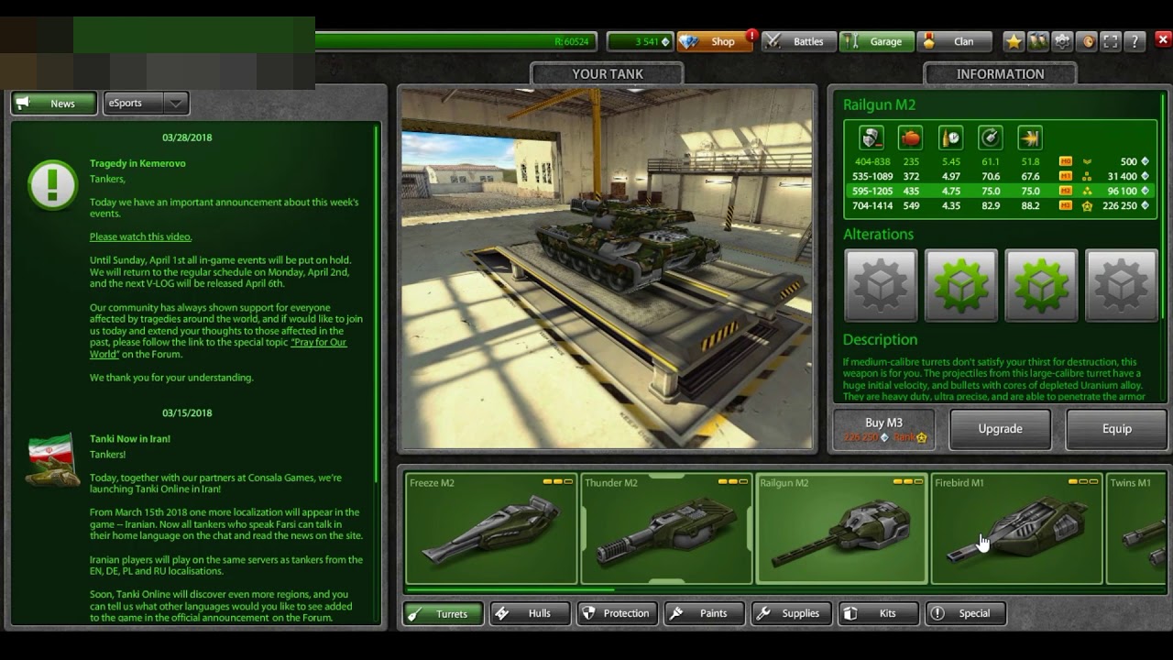Switch to the Hulls category tab
This screenshot has width=1173, height=660.
530,613
